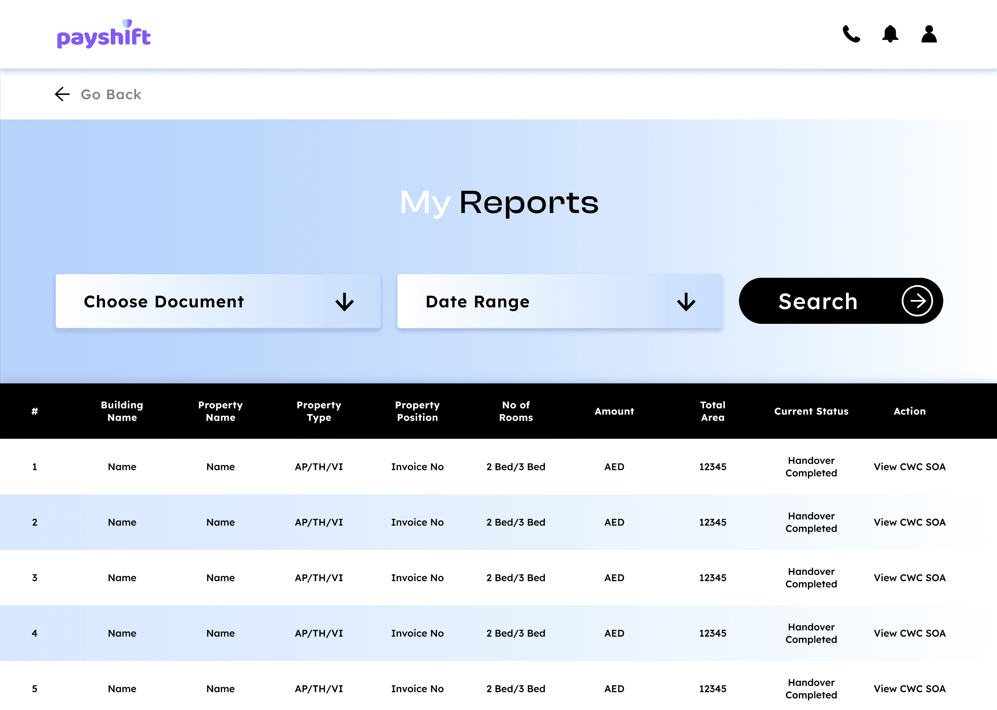Click the payshift logo
Viewport: 997px width, 710px height.
[x=103, y=34]
